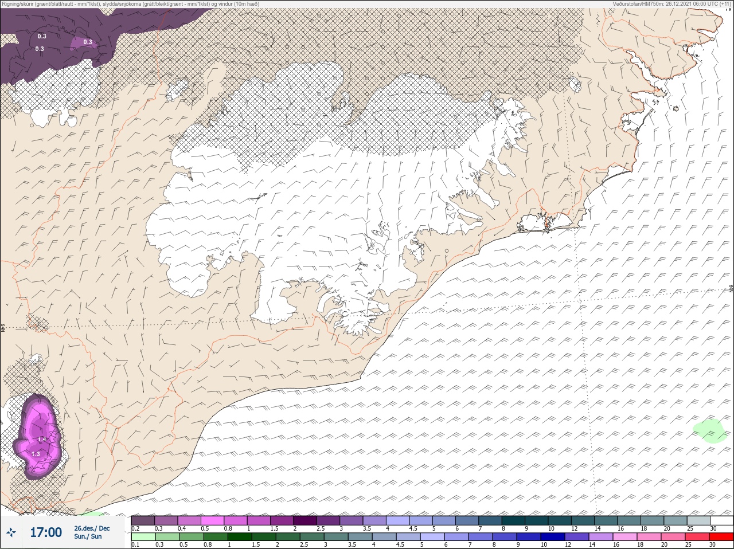Image resolution: width=734 pixels, height=549 pixels.
Task: Click the bottom legend row navy swatch labeled 10
Action: coord(553,537)
